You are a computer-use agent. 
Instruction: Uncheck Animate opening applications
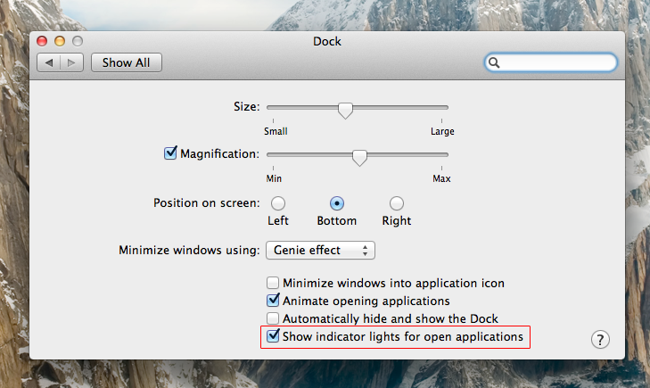pyautogui.click(x=274, y=301)
